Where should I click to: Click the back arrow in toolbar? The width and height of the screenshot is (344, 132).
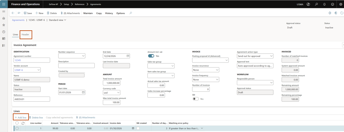[13, 13]
